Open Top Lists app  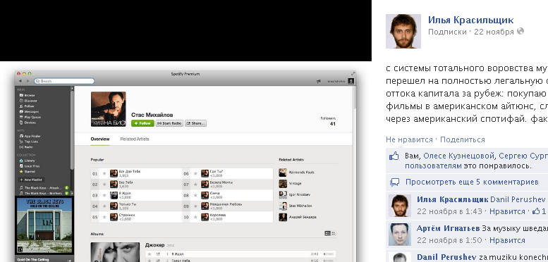coord(29,142)
